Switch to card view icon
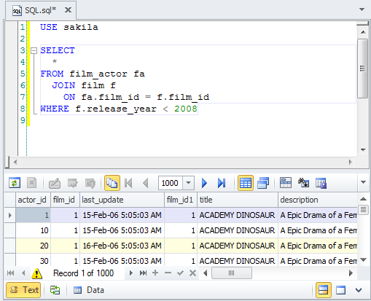The width and height of the screenshot is (371, 301). [x=263, y=183]
